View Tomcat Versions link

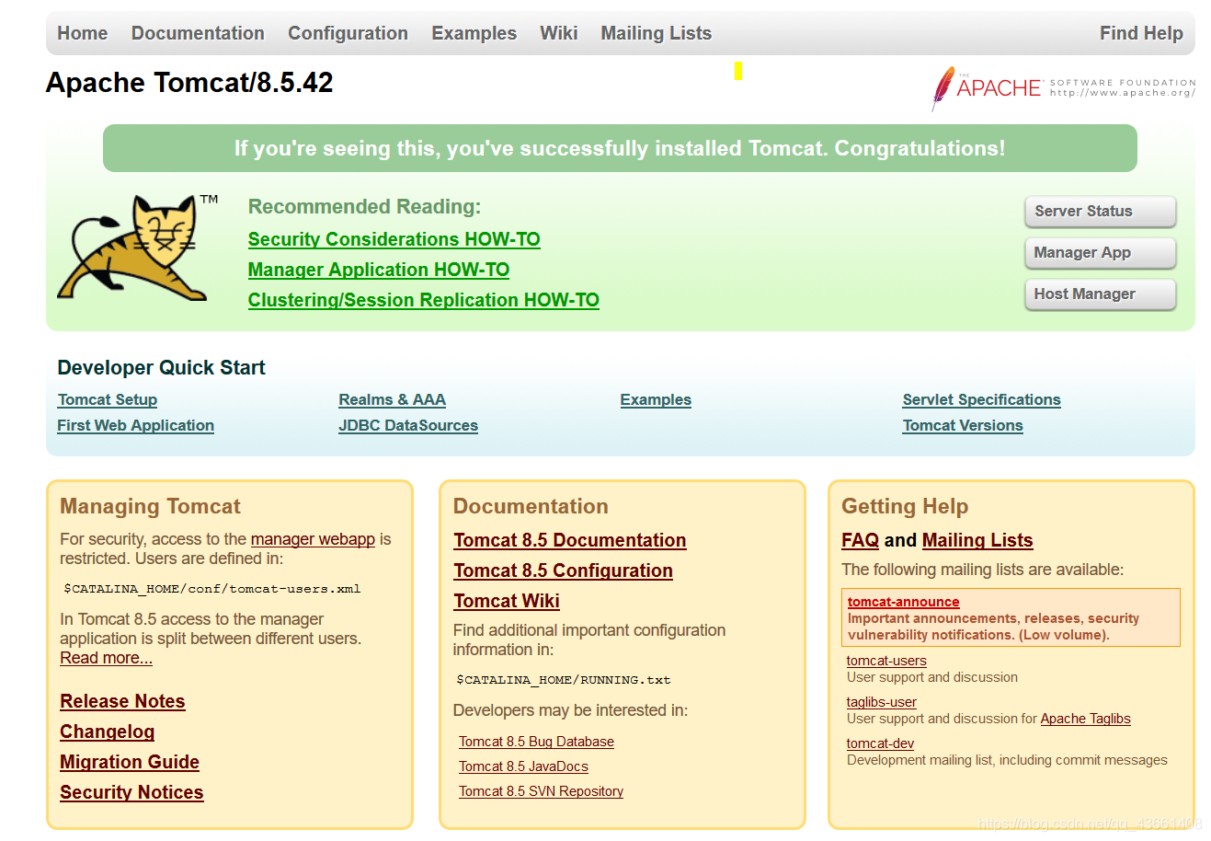pos(963,425)
